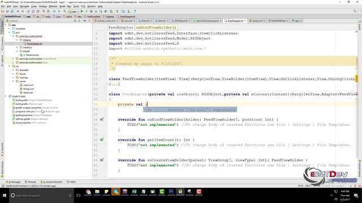Click the Excel icon in taskbar

click(x=134, y=192)
